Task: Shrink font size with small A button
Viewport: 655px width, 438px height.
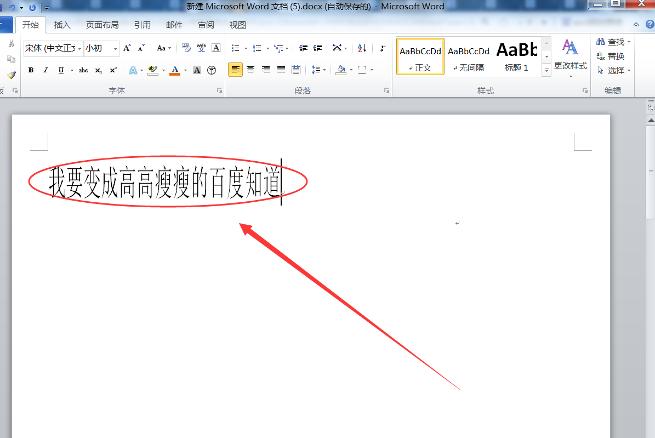Action: pos(141,48)
